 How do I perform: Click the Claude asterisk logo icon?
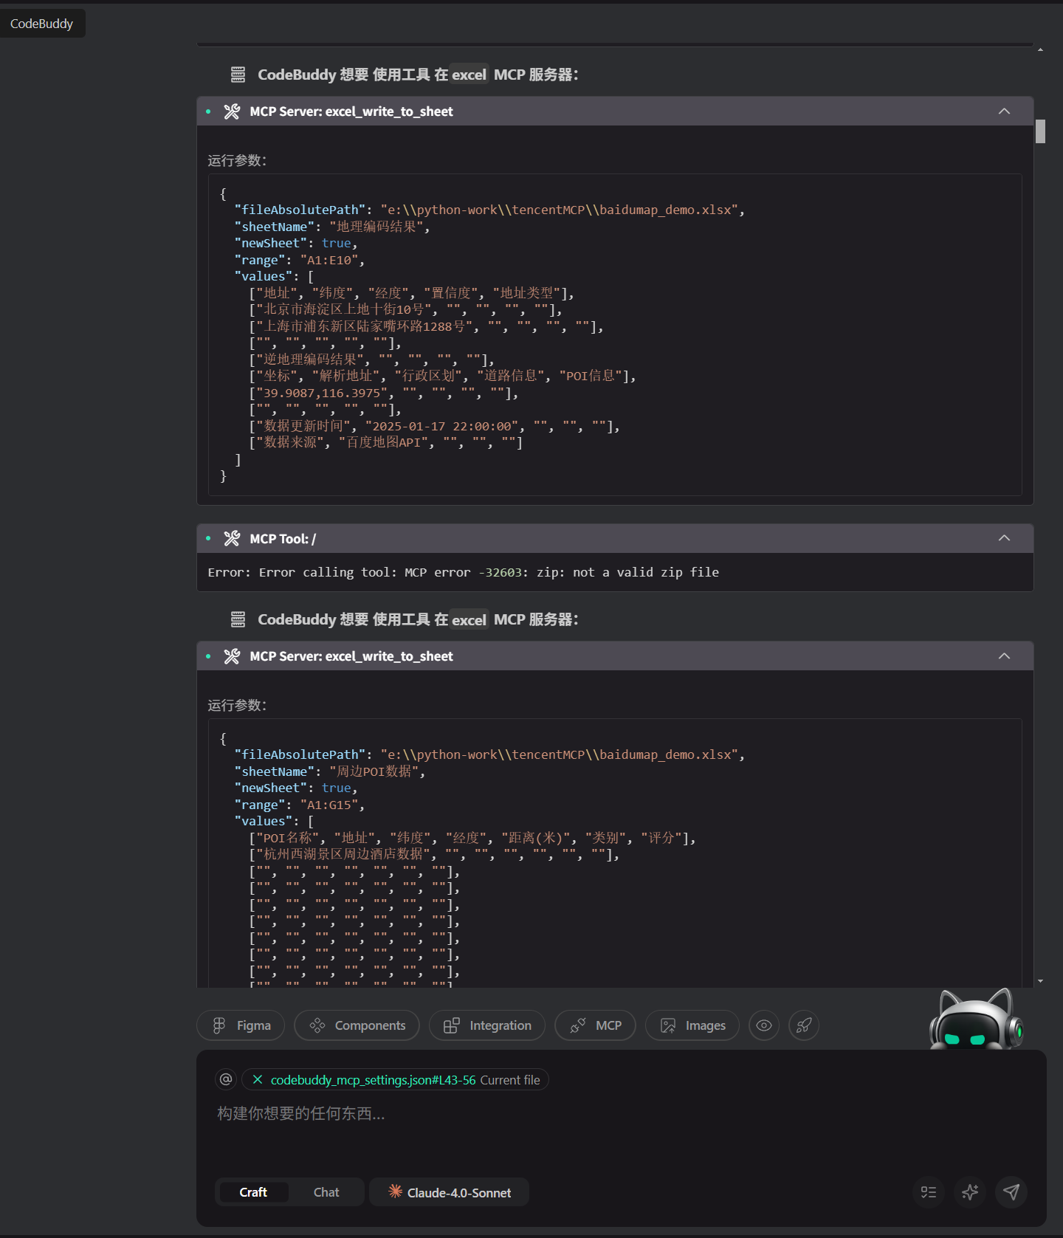tap(395, 1191)
